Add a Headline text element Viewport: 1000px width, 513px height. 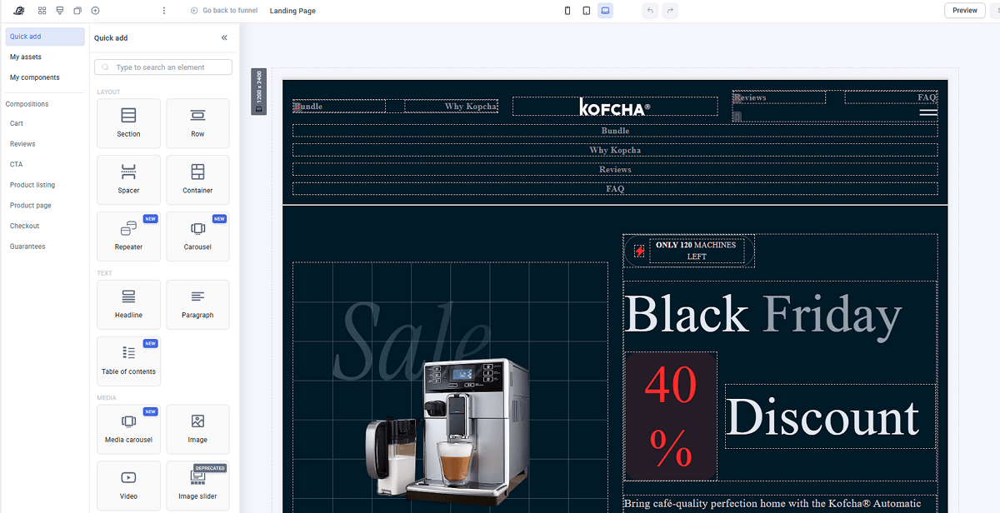(x=128, y=305)
